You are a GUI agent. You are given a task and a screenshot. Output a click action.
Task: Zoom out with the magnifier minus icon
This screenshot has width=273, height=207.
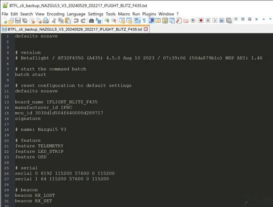point(114,21)
